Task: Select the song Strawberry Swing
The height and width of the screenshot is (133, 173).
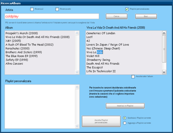Action: click(98, 60)
